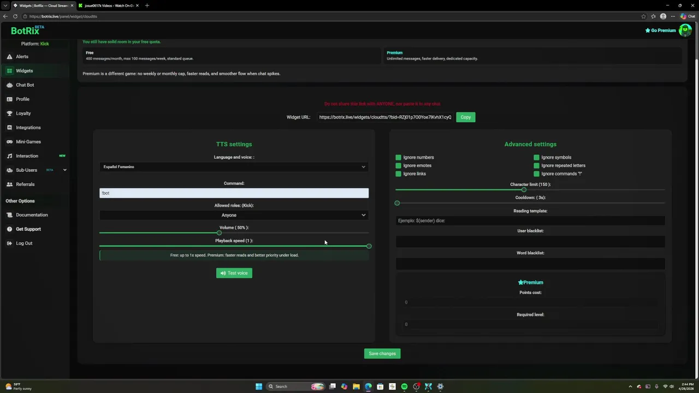The height and width of the screenshot is (393, 699).
Task: Click the taskbar Search box
Action: point(295,386)
